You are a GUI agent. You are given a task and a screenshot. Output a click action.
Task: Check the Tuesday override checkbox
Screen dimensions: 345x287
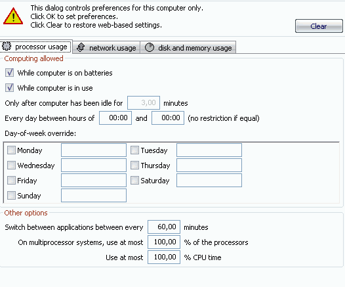point(134,150)
